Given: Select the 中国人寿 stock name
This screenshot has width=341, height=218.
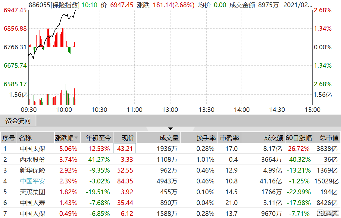Looking at the screenshot, I should 33,203.
